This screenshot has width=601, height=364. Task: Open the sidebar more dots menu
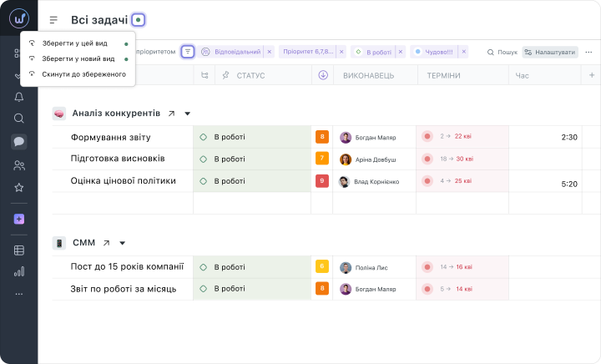tap(18, 294)
